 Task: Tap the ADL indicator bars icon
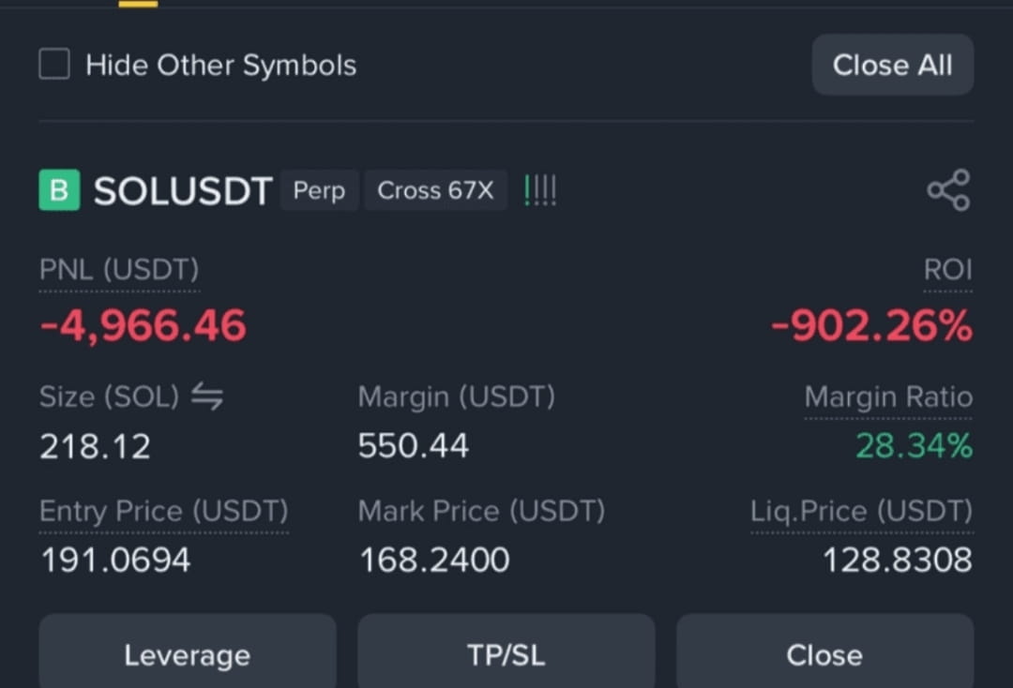540,190
